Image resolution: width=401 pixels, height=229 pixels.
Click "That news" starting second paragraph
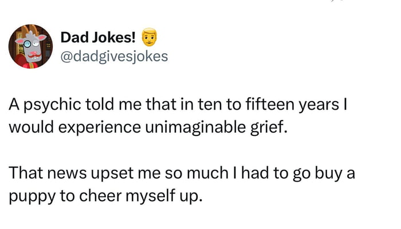[x=48, y=173]
